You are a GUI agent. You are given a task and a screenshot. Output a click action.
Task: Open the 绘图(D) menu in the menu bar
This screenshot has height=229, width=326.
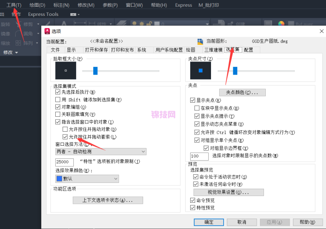coord(37,5)
